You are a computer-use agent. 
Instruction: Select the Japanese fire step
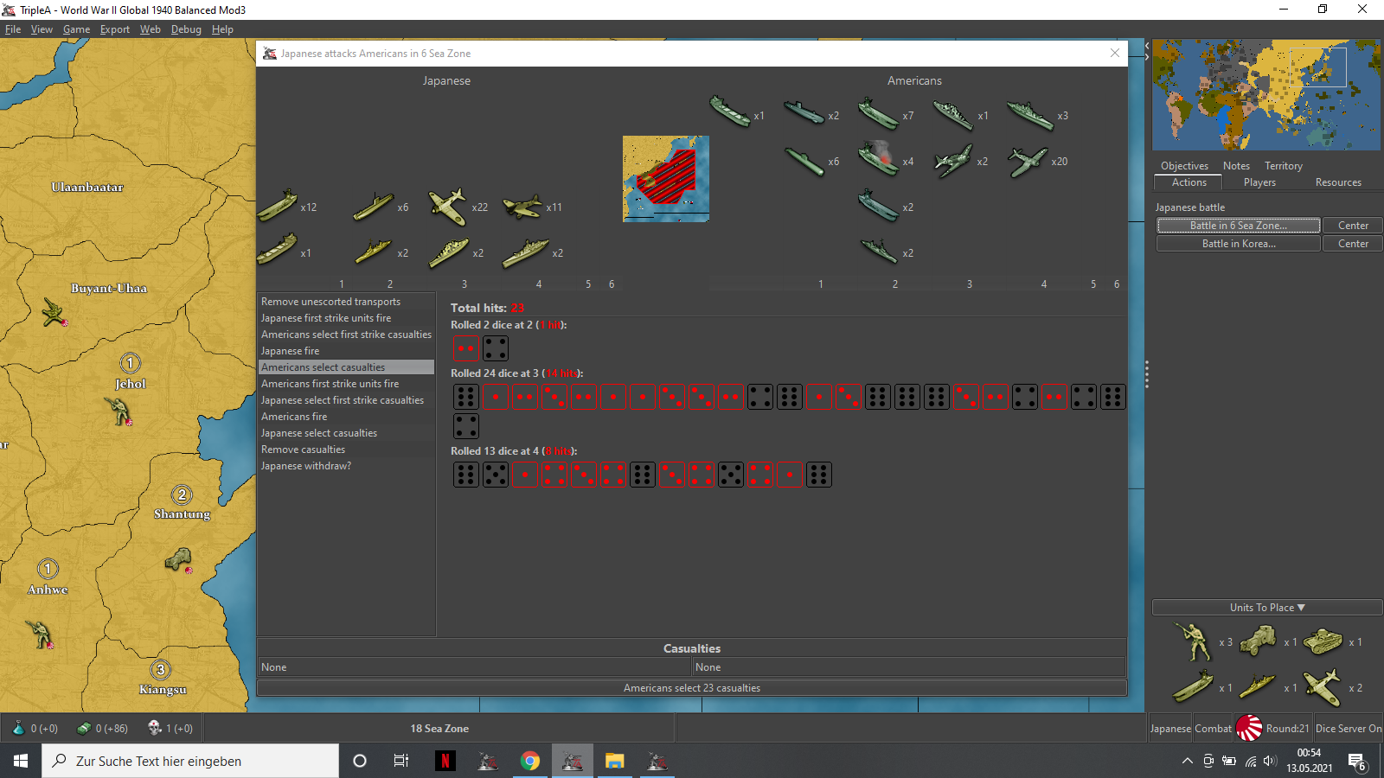346,351
